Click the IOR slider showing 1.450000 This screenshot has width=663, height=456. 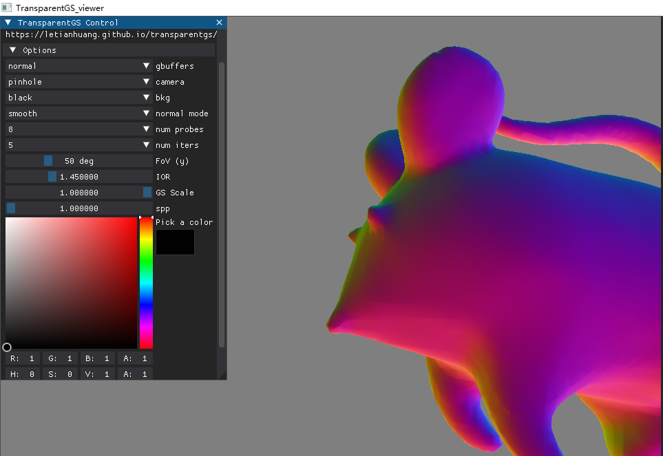click(x=79, y=177)
